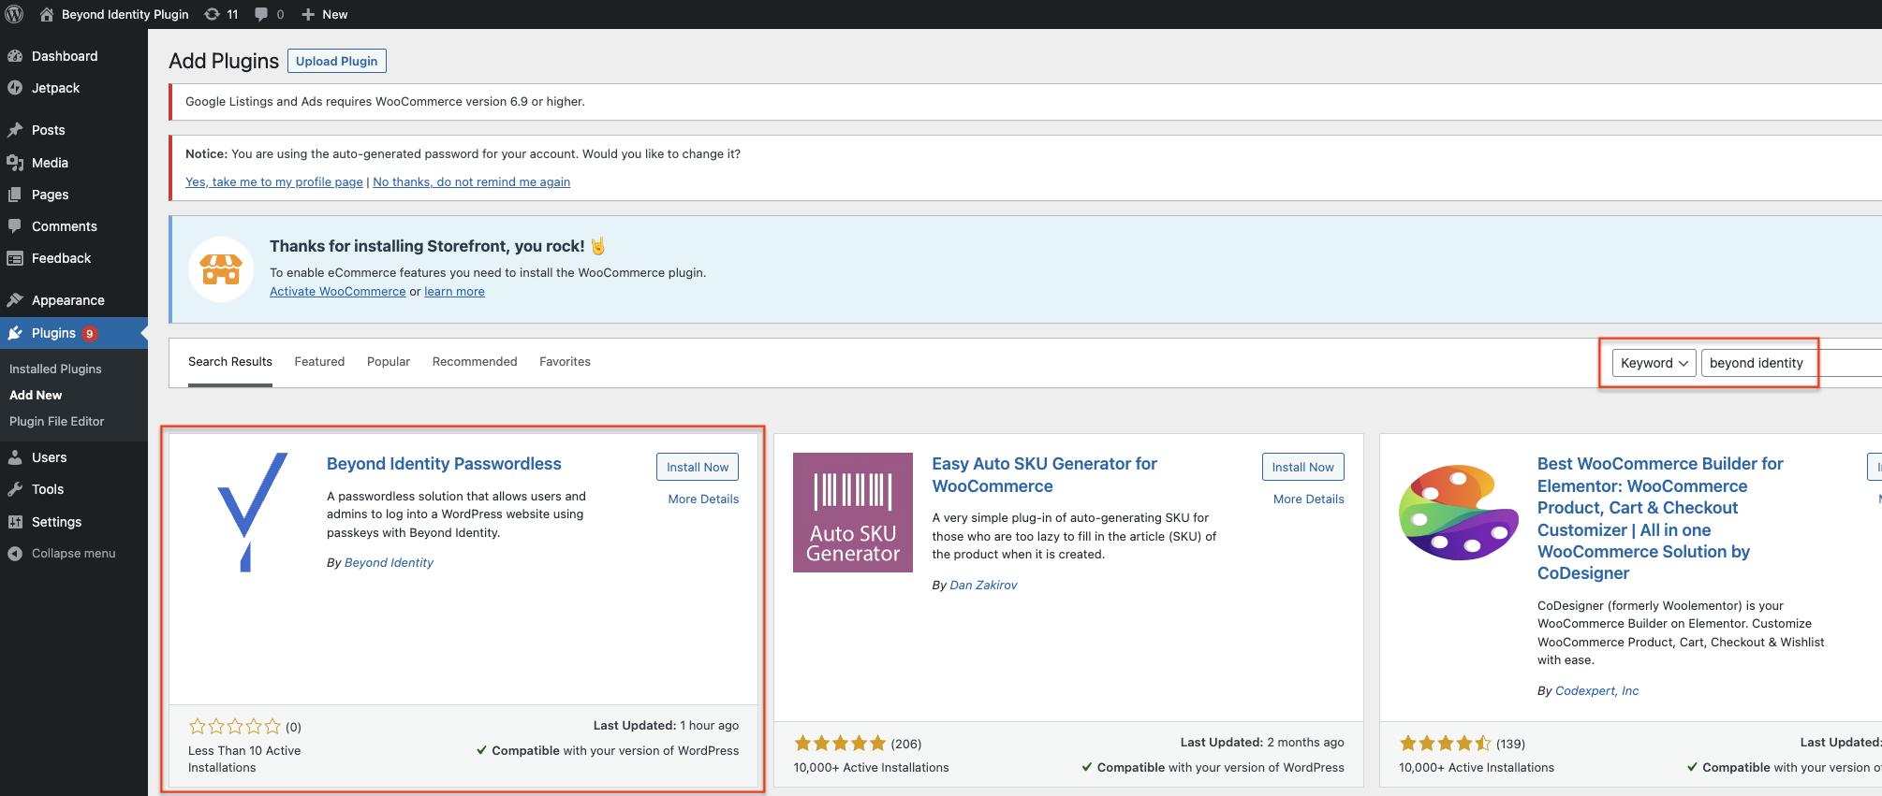The width and height of the screenshot is (1882, 796).
Task: Click the WordPress logo in admin bar
Action: point(15,14)
